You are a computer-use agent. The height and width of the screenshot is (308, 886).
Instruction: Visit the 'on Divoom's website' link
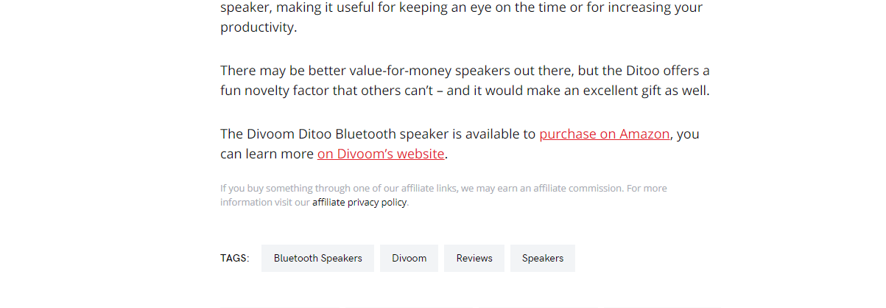point(381,154)
